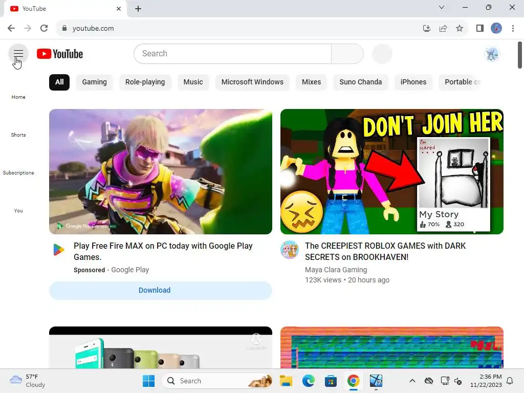Select the Role-playing filter chip
Viewport: 524px width, 393px height.
pos(145,82)
